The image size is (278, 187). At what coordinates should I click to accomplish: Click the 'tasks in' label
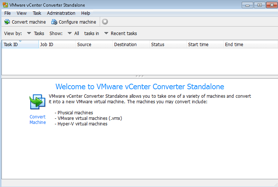point(91,34)
